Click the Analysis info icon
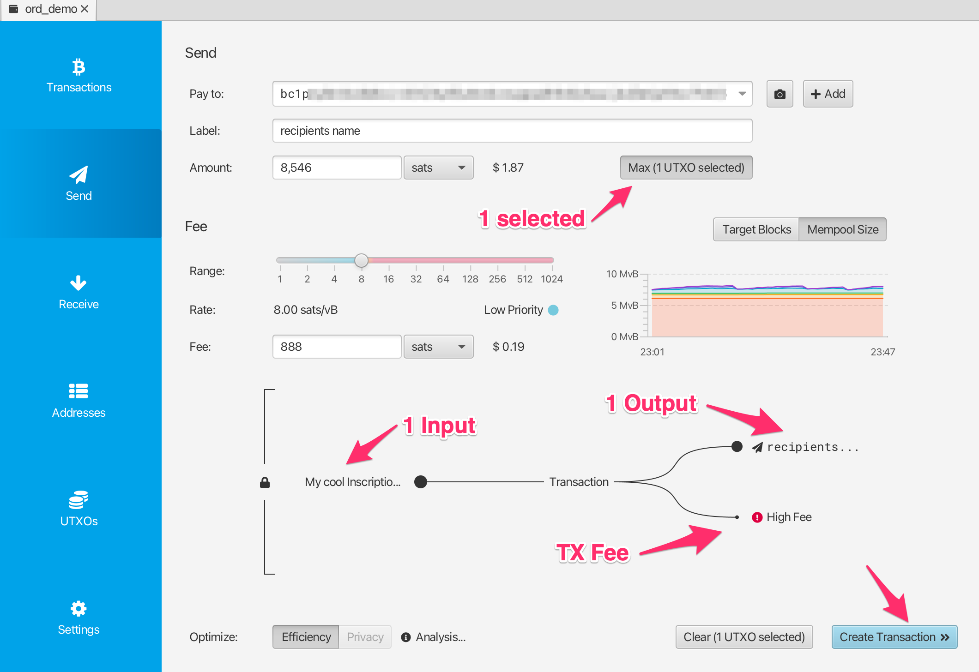 406,637
